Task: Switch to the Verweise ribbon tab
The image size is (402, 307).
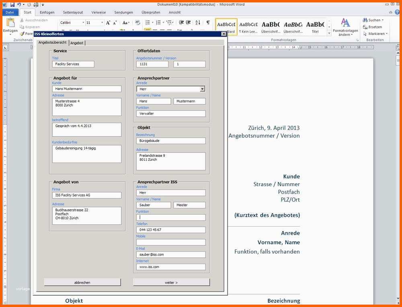Action: click(98, 12)
